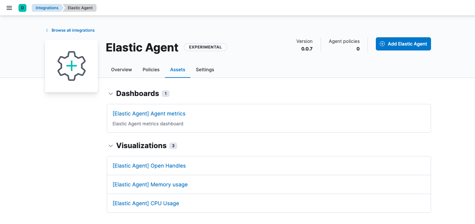Open the Settings tab
Image resolution: width=475 pixels, height=224 pixels.
(x=205, y=70)
